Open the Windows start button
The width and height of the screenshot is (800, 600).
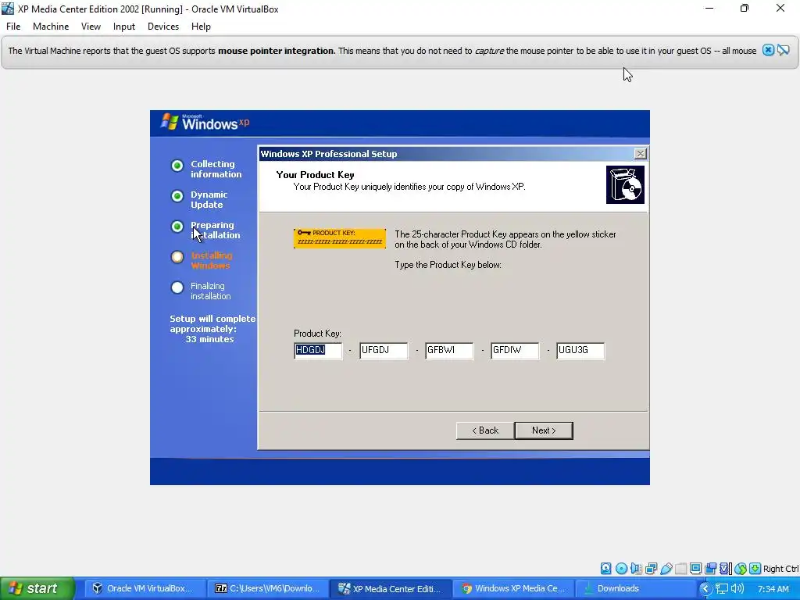tap(37, 588)
